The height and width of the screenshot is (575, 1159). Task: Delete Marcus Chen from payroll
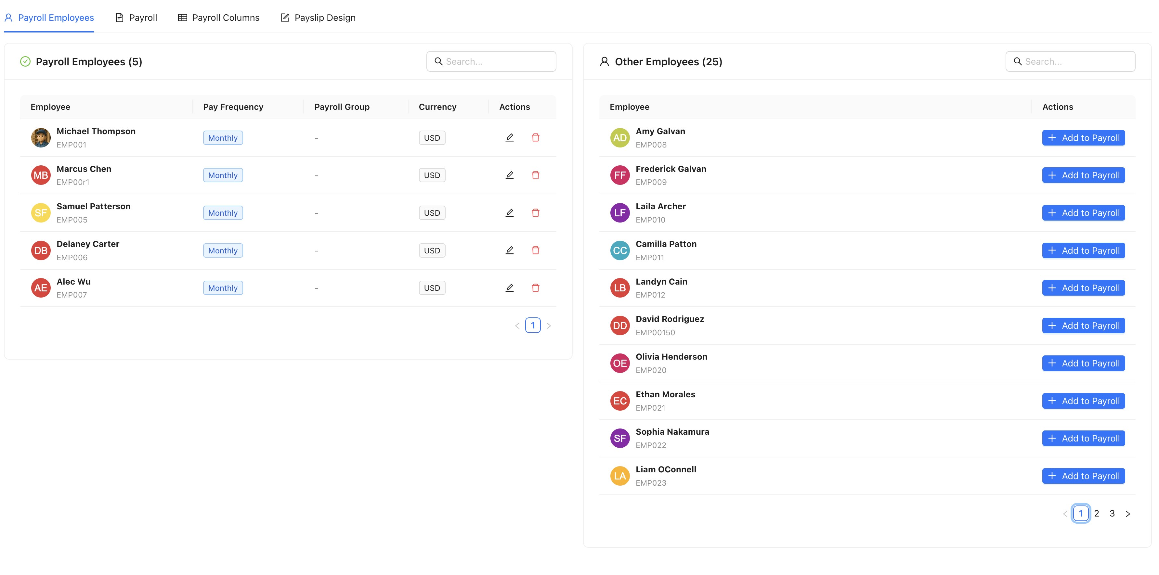(535, 175)
